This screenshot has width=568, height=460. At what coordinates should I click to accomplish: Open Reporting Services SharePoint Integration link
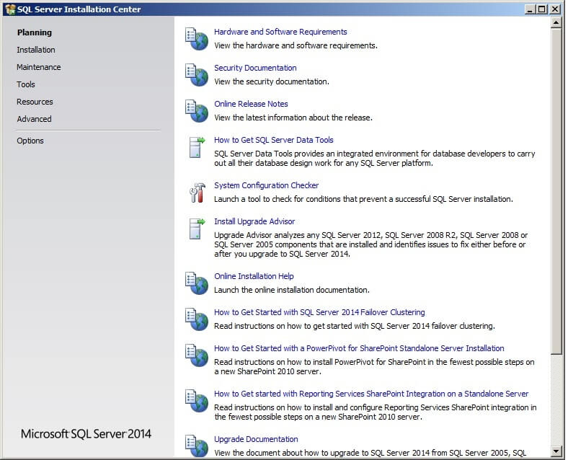[x=371, y=394]
